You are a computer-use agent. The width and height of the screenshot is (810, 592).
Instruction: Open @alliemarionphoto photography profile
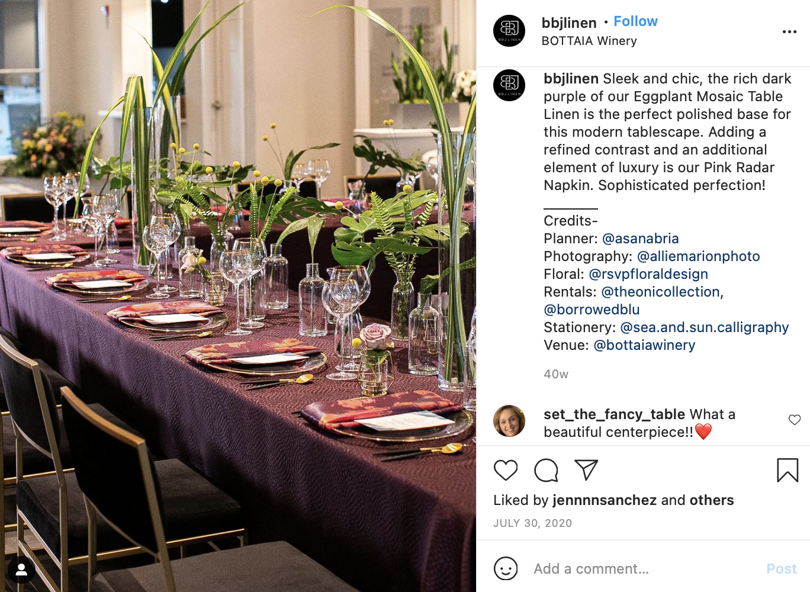[x=698, y=256]
